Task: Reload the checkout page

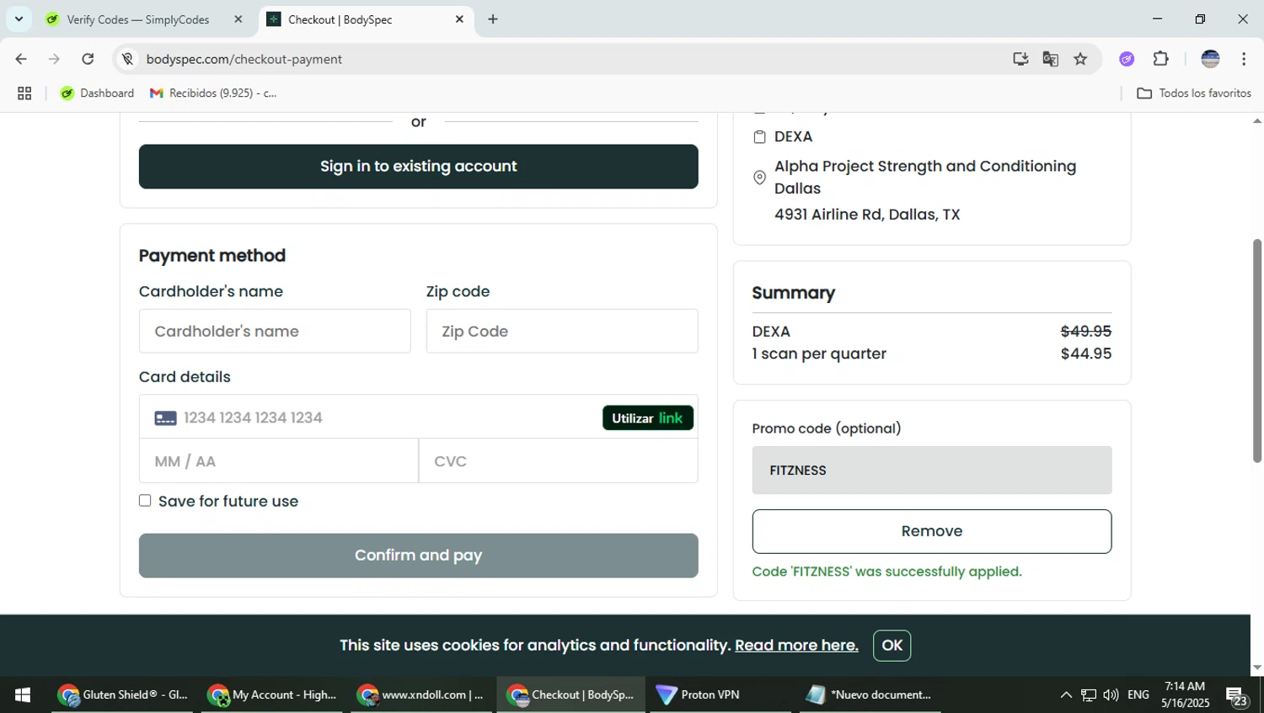Action: 88,59
